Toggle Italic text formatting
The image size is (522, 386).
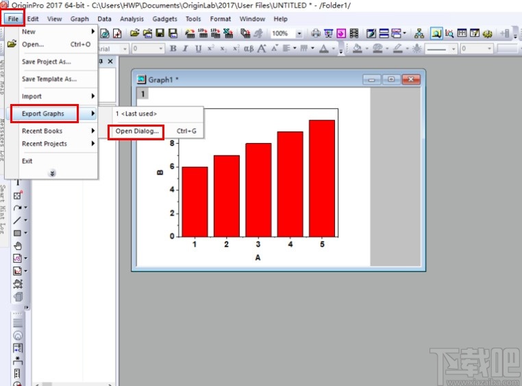186,49
